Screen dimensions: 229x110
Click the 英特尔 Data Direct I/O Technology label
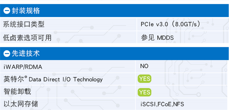pyautogui.click(x=53, y=80)
